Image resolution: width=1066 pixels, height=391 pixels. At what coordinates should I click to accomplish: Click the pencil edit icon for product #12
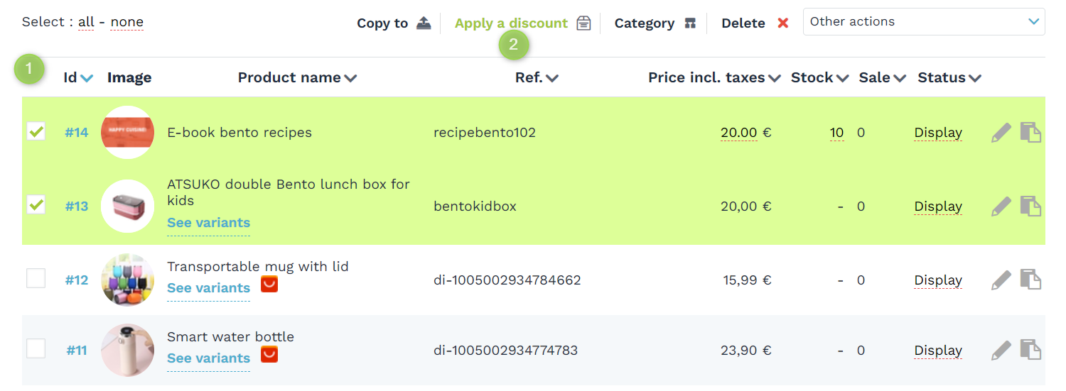(1001, 280)
